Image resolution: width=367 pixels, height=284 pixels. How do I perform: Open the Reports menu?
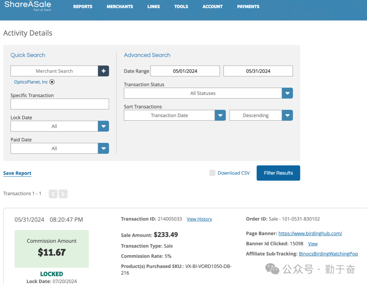tap(83, 6)
